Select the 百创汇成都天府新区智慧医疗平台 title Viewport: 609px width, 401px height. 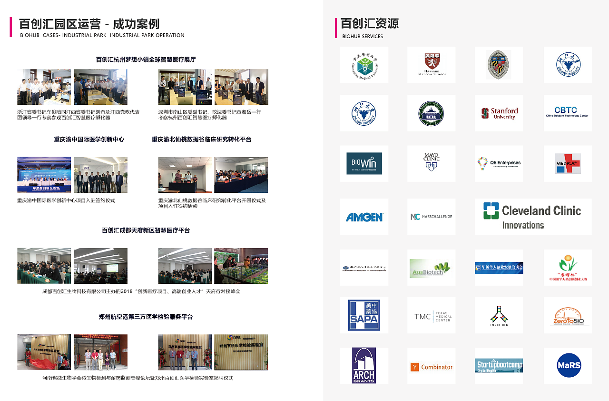[x=146, y=230]
